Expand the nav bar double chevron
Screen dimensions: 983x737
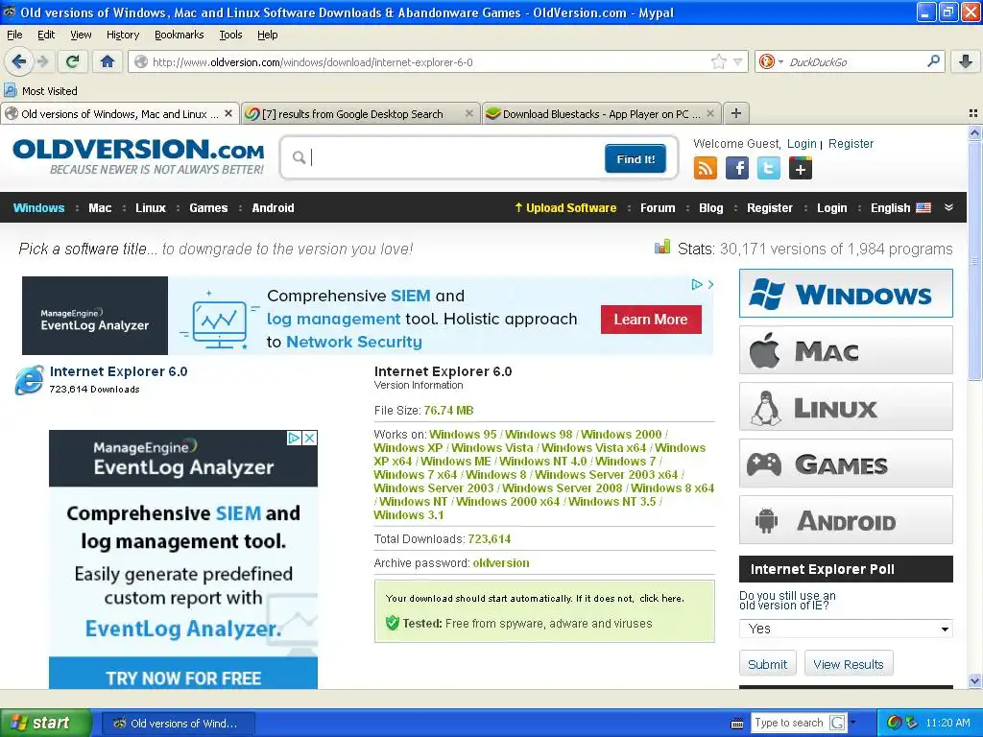[x=948, y=207]
